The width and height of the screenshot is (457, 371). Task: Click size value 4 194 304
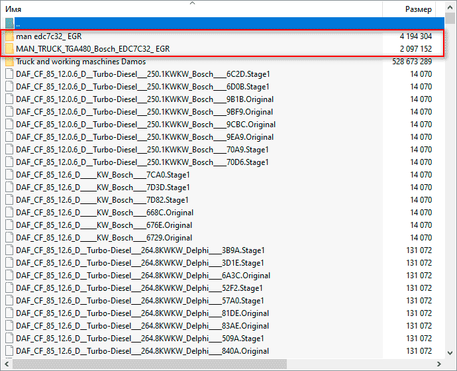pos(416,36)
